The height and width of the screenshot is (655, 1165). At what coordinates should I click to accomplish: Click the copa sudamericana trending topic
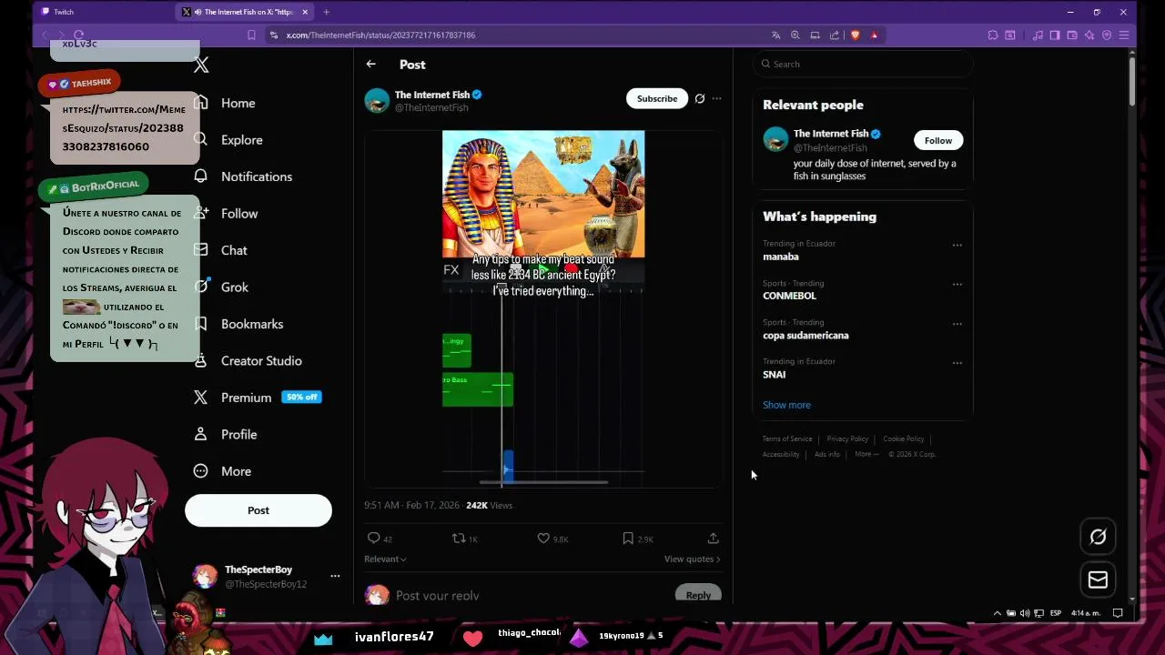tap(805, 335)
